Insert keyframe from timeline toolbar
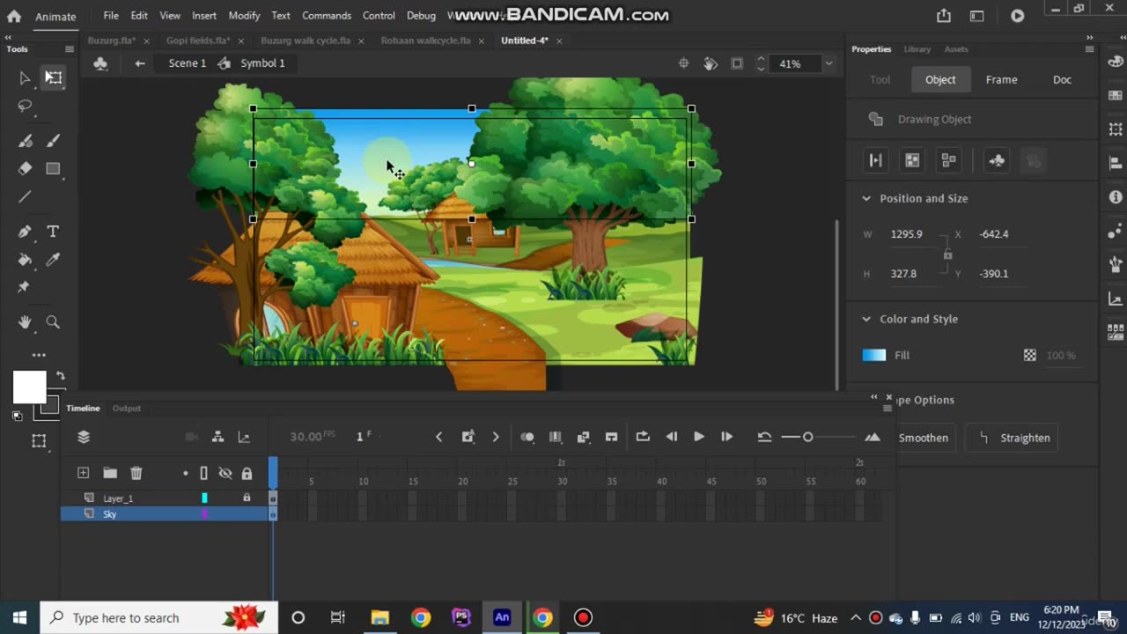The width and height of the screenshot is (1127, 634). click(x=468, y=437)
